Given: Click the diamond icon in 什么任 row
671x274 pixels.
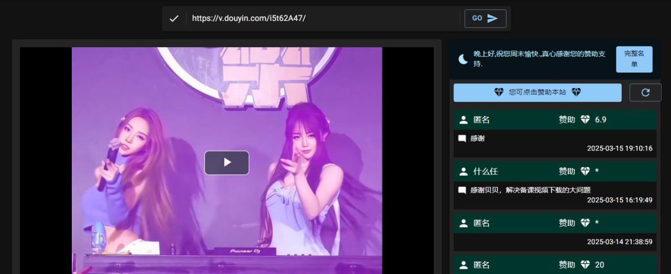Looking at the screenshot, I should coord(585,171).
